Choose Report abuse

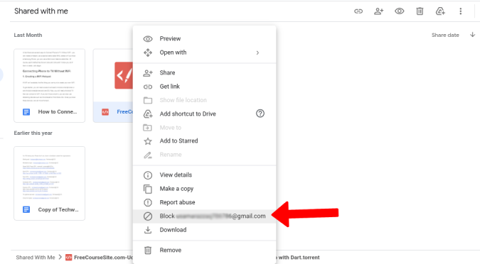tap(205, 202)
